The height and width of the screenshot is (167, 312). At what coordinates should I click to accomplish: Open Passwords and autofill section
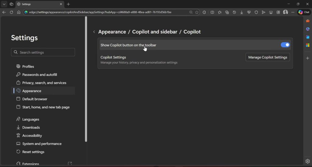[x=43, y=75]
